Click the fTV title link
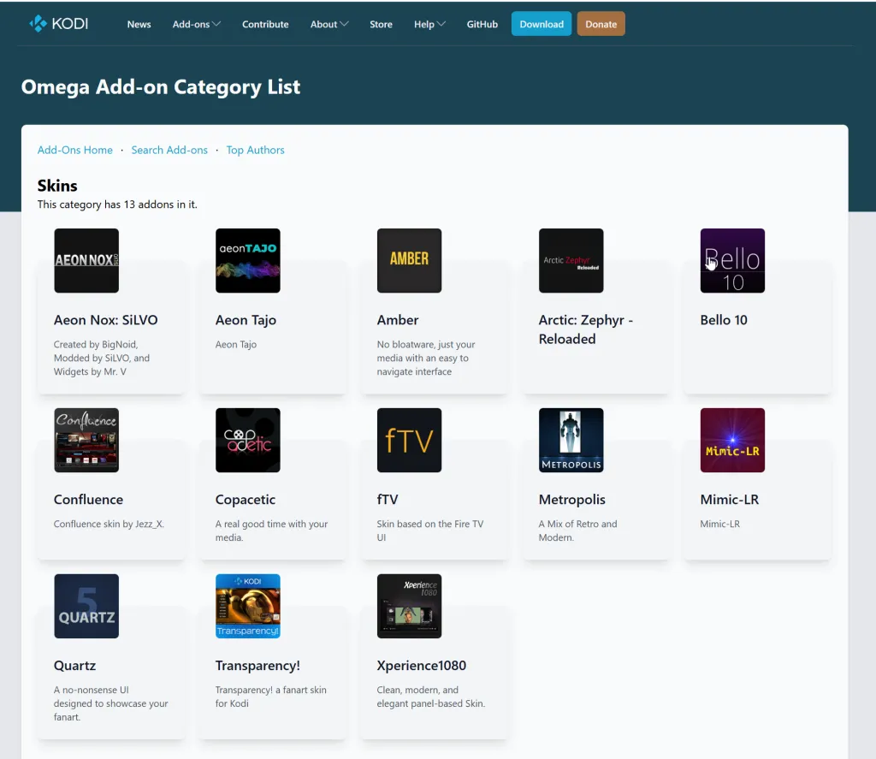The width and height of the screenshot is (876, 759). tap(388, 500)
